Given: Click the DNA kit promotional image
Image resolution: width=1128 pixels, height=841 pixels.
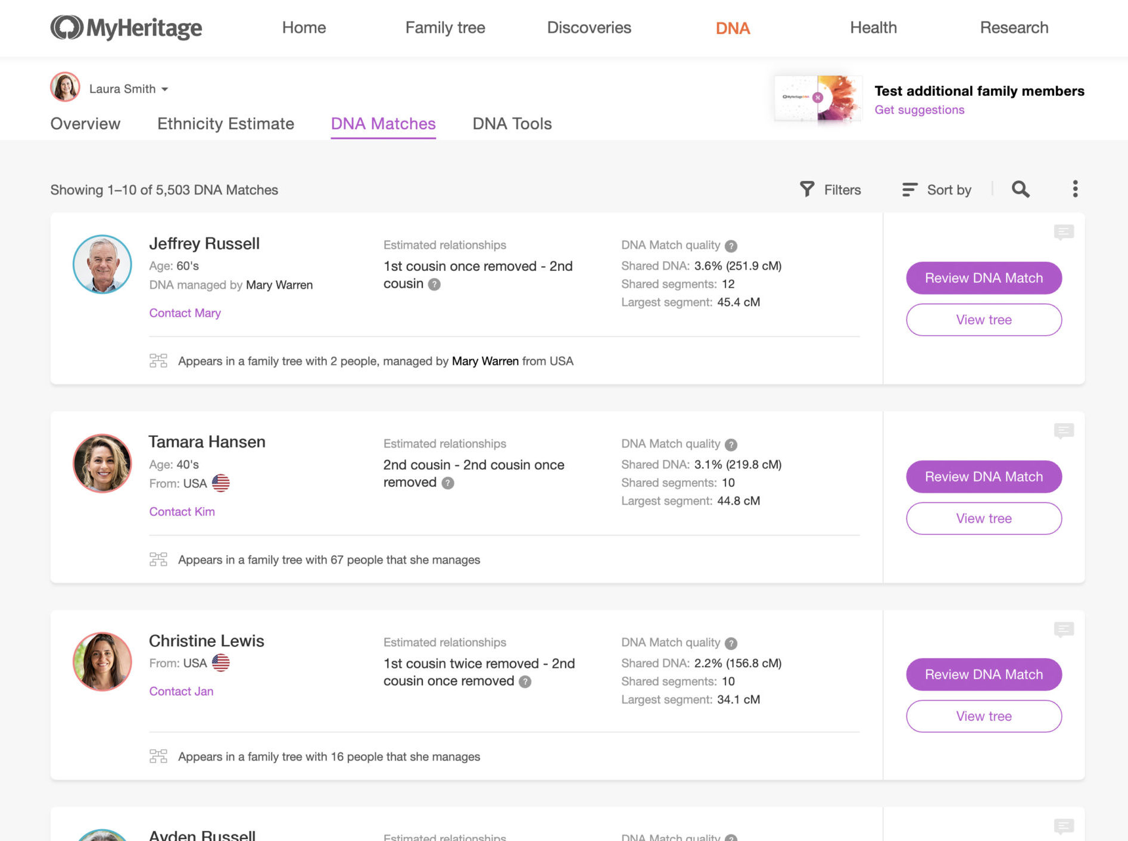Looking at the screenshot, I should point(818,99).
